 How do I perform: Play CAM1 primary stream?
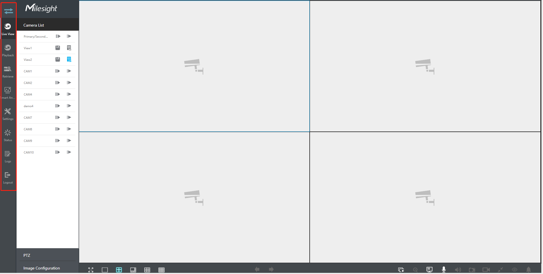[58, 71]
